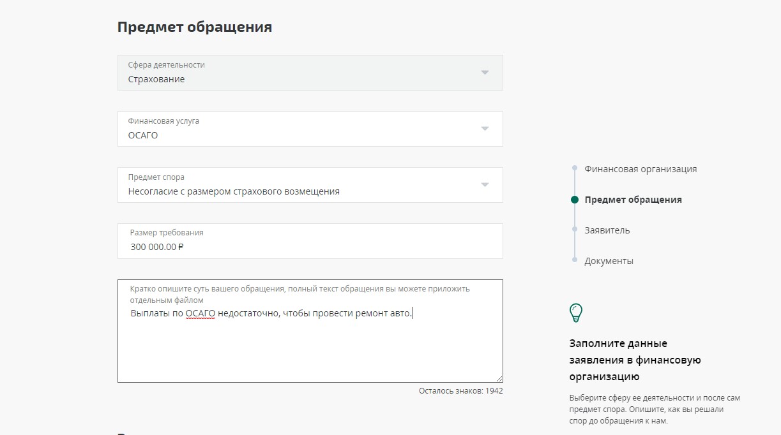The image size is (781, 435).
Task: Click inside the appeal description text area
Action: coord(310,348)
